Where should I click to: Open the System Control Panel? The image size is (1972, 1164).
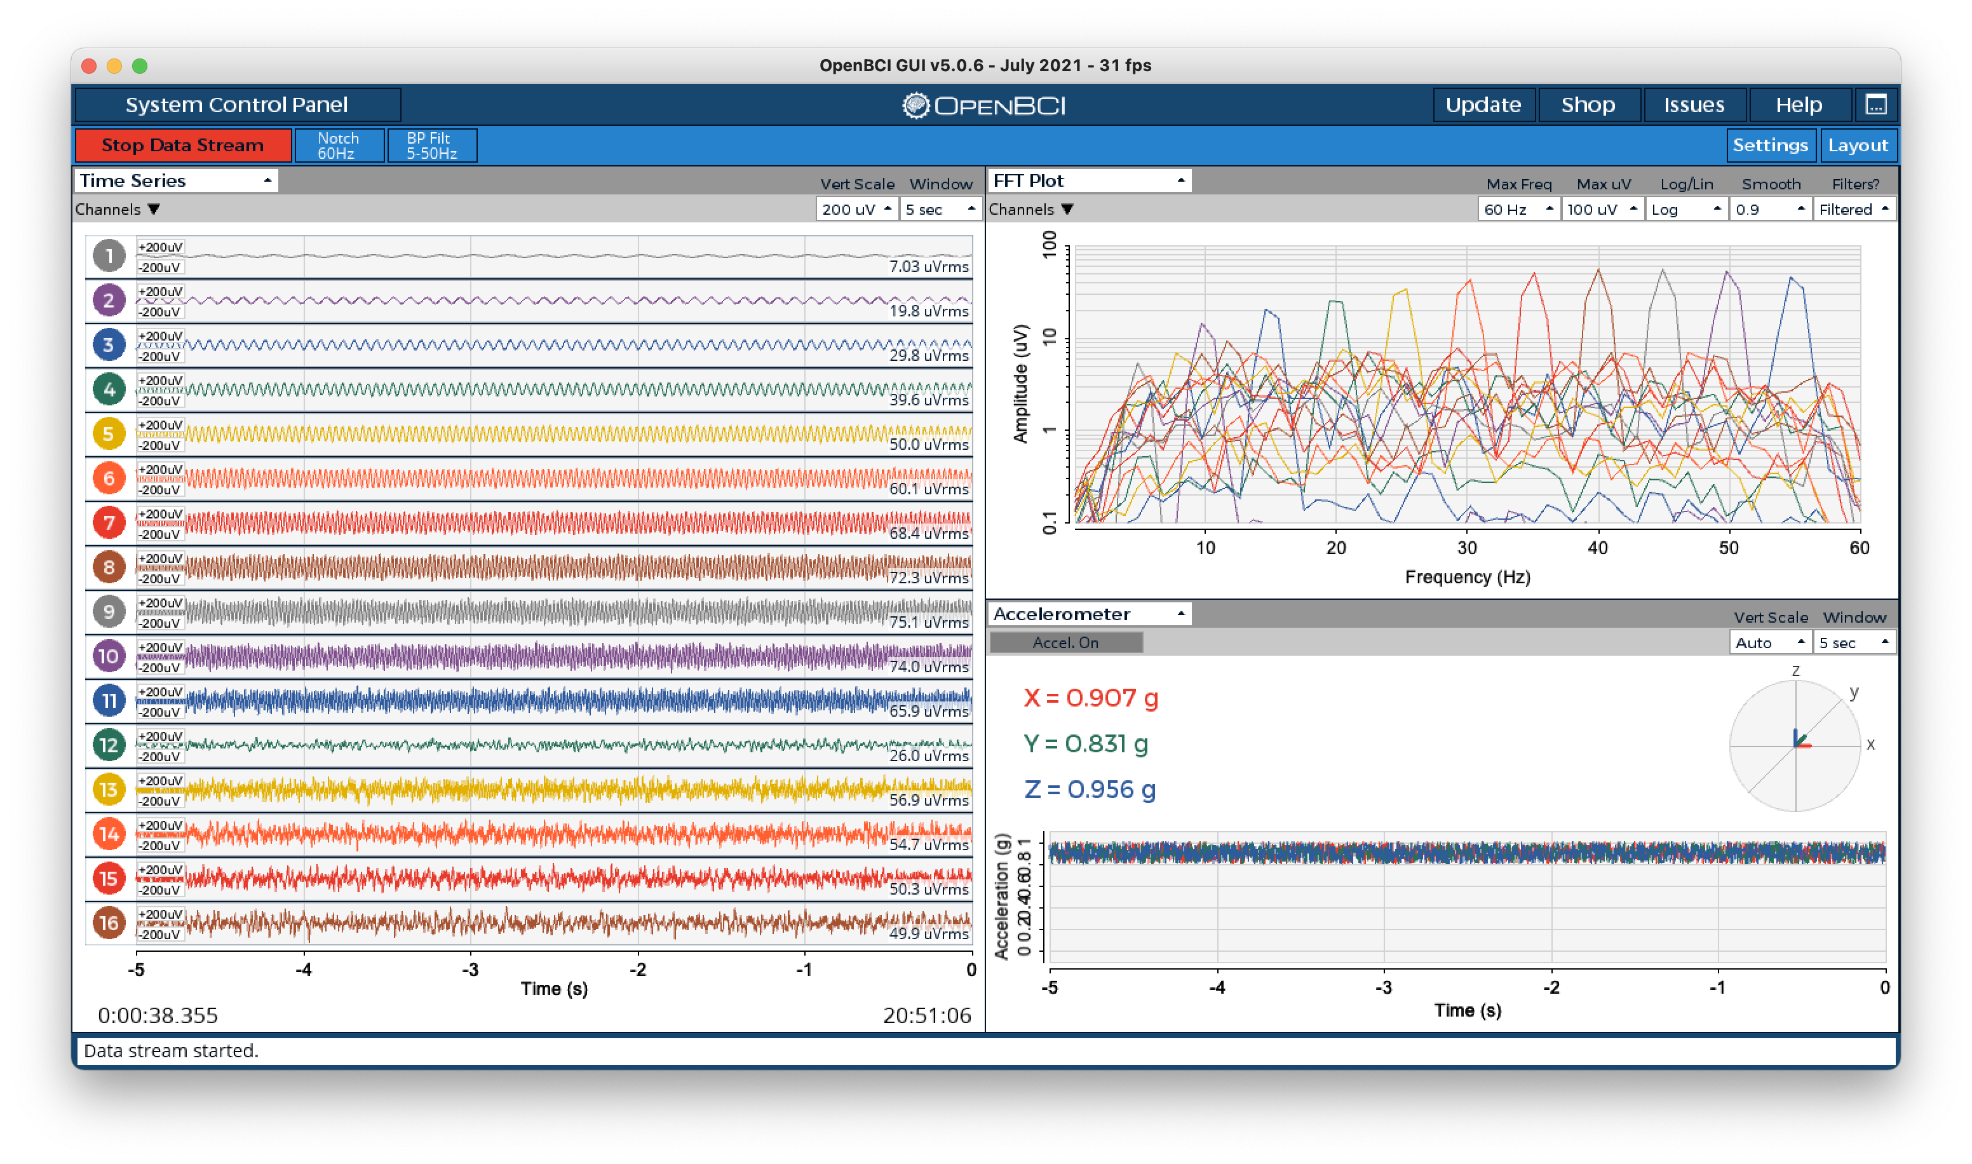coord(238,104)
